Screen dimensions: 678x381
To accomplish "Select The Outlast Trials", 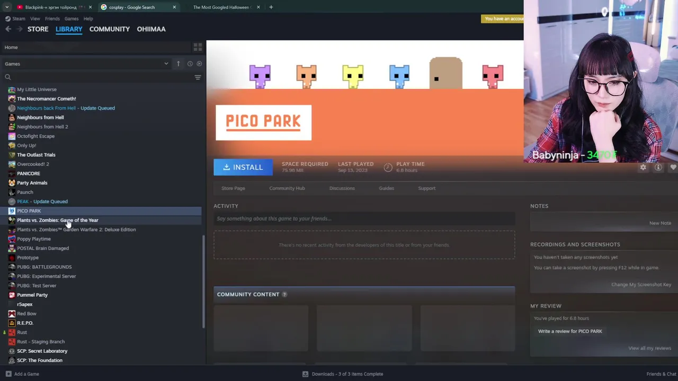I will tap(36, 155).
